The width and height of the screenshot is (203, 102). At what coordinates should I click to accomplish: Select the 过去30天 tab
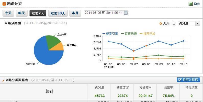(x=58, y=13)
